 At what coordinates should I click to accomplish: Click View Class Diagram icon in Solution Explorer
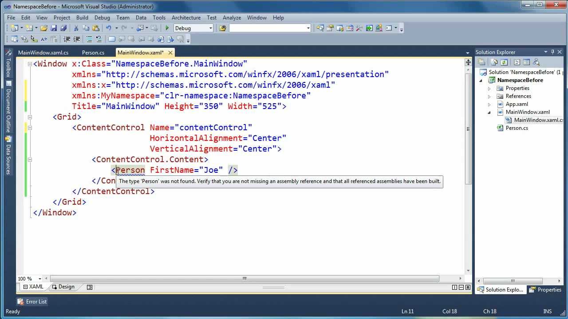pyautogui.click(x=536, y=62)
